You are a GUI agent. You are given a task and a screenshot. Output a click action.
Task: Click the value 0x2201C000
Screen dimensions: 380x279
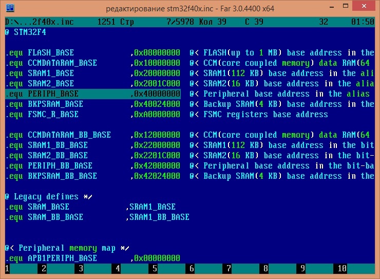click(x=157, y=155)
